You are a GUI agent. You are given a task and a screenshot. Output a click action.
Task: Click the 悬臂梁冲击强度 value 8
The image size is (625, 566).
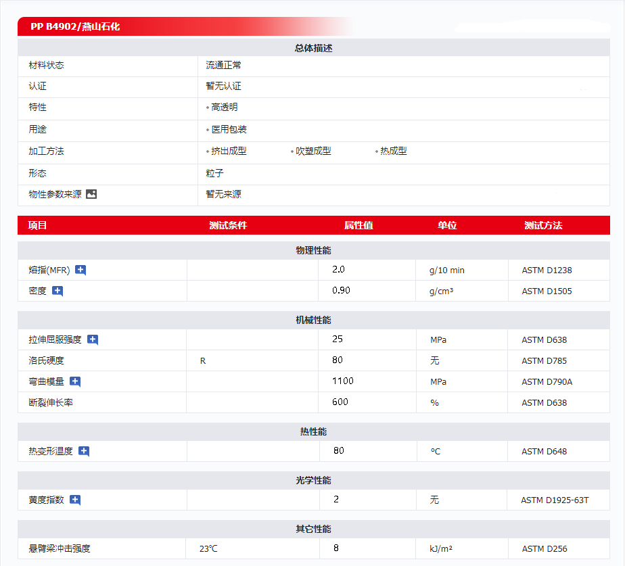[336, 548]
